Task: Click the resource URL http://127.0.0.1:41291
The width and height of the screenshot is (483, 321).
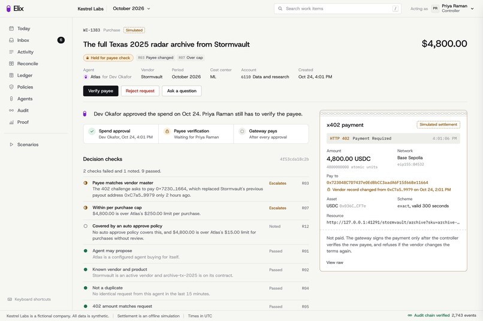Action: (x=393, y=222)
